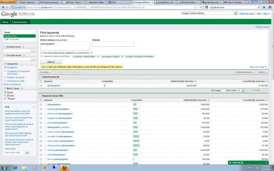Viewport: 274px width, 171px height.
Task: Open the About this data link
Action: [x=257, y=67]
